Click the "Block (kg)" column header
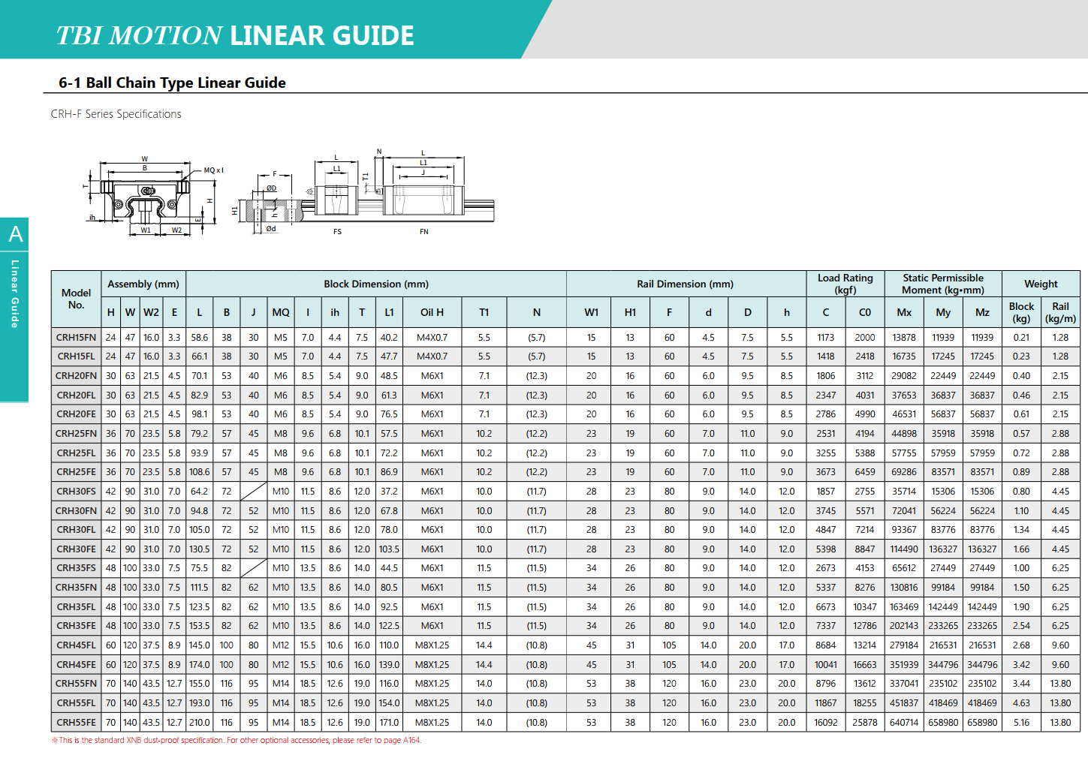 [1021, 312]
